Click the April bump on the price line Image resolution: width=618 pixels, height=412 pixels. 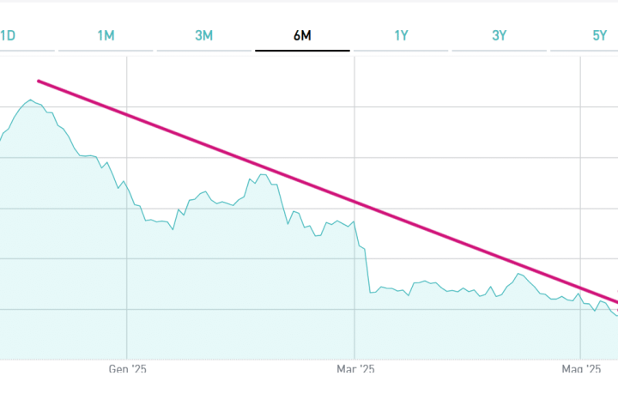(518, 274)
